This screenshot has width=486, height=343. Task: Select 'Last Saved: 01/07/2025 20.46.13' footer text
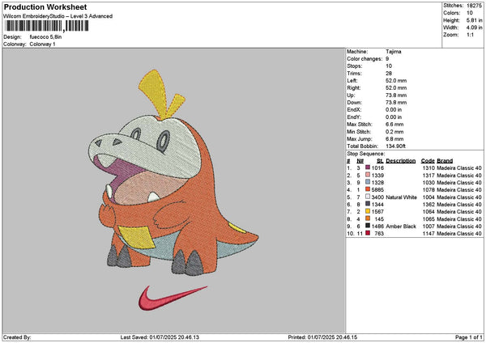click(x=160, y=337)
